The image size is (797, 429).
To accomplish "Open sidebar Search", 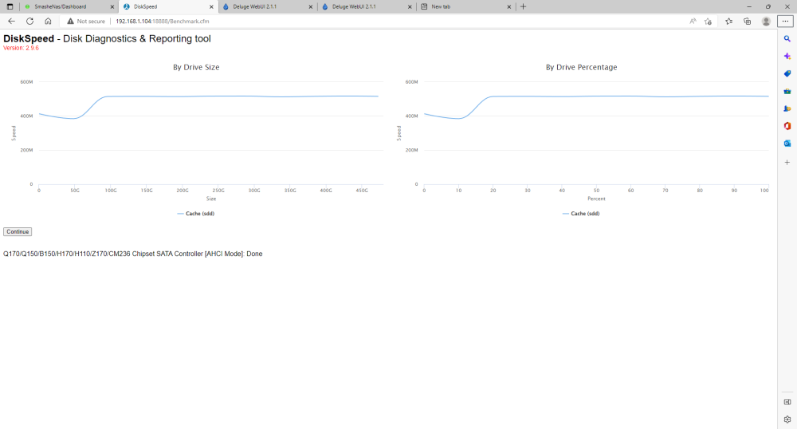I will click(787, 38).
